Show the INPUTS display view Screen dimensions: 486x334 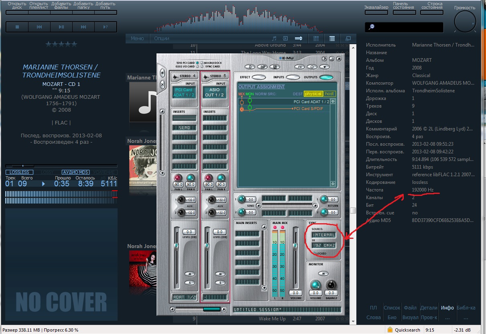click(x=293, y=77)
